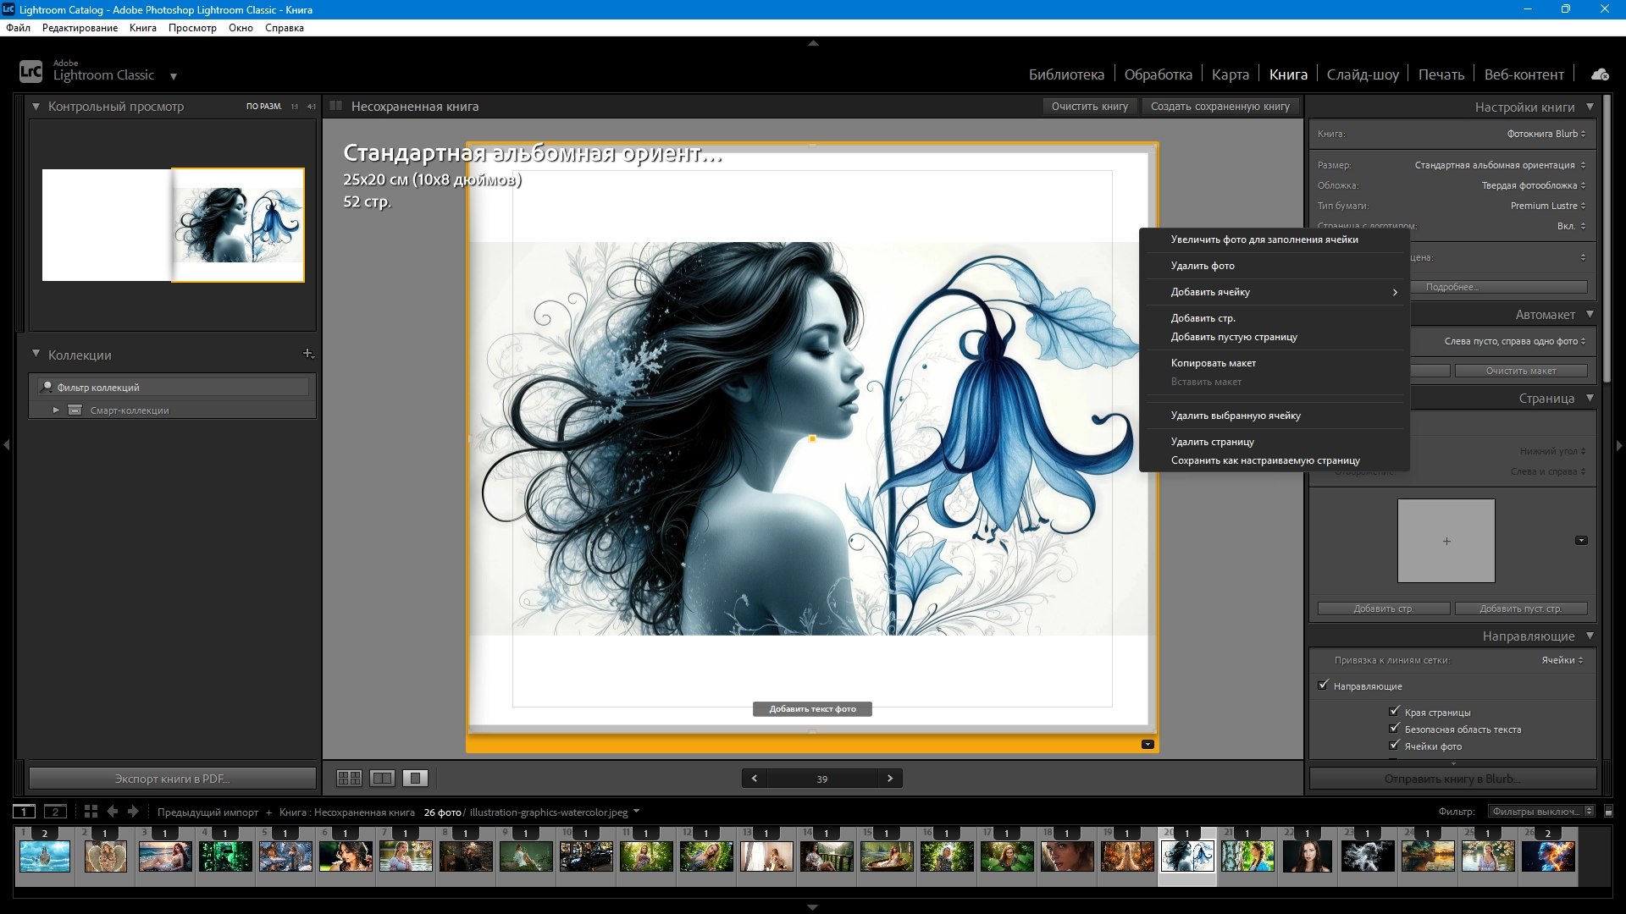
Task: Click the grid icon in the filmstrip toolbar
Action: (x=90, y=811)
